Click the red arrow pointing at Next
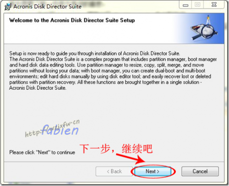The height and width of the screenshot is (186, 229). (x=131, y=159)
